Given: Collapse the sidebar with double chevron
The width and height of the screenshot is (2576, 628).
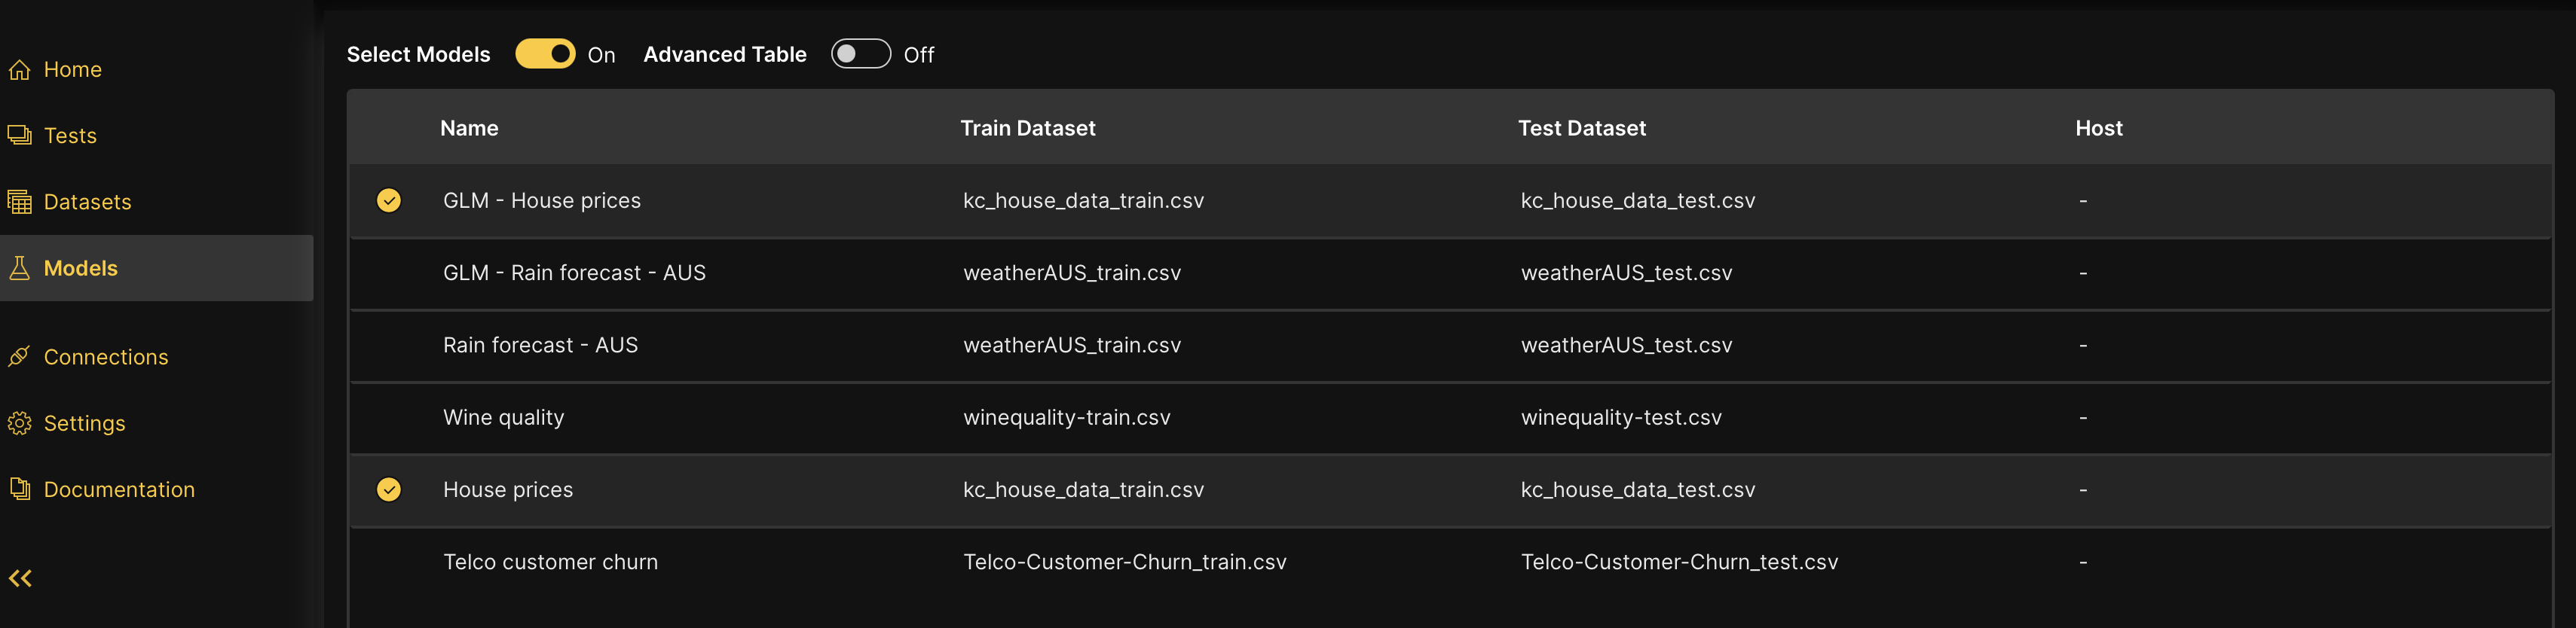Looking at the screenshot, I should (x=20, y=578).
